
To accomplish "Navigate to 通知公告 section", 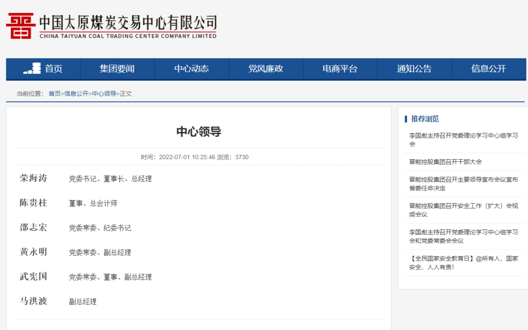I will click(415, 69).
